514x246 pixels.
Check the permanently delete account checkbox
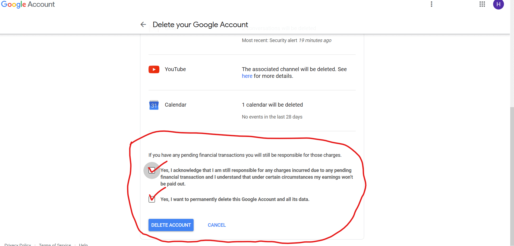(x=152, y=199)
